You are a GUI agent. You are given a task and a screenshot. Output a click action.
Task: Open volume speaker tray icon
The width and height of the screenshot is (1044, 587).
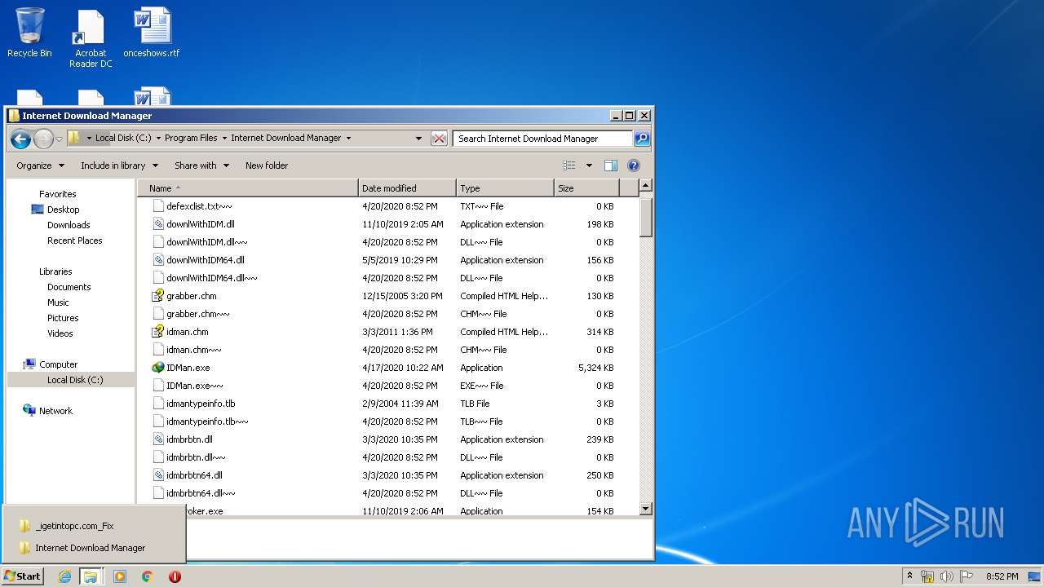[x=947, y=576]
